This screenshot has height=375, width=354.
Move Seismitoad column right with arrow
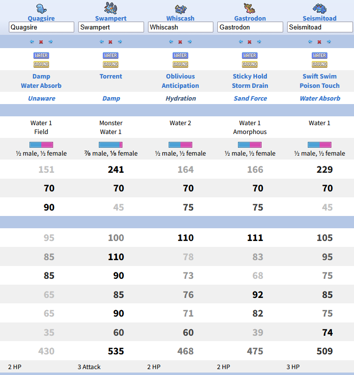click(329, 42)
